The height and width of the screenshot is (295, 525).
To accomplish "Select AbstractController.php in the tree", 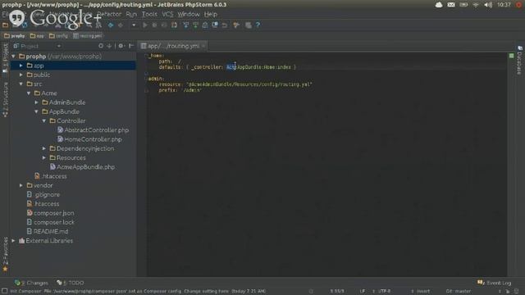I will [x=93, y=130].
